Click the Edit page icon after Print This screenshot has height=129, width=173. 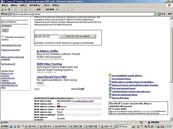tap(72, 10)
